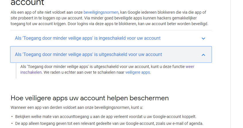Click the down chevron beside the ingeschakeld section
The width and height of the screenshot is (243, 128).
click(x=203, y=39)
